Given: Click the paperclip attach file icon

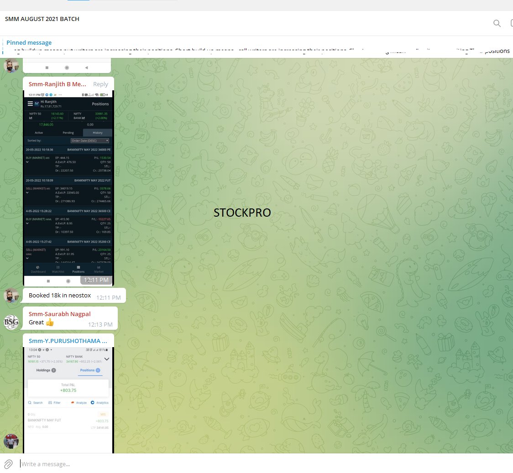Looking at the screenshot, I should tap(8, 464).
